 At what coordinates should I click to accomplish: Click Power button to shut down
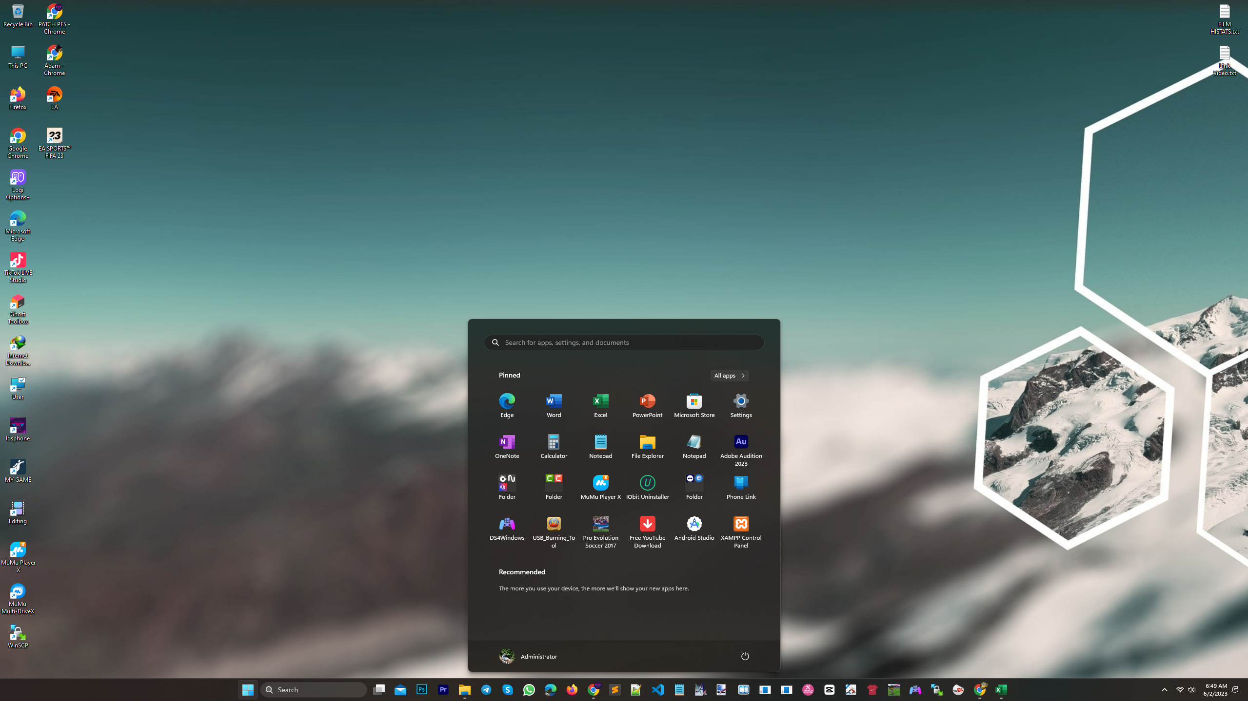tap(744, 657)
